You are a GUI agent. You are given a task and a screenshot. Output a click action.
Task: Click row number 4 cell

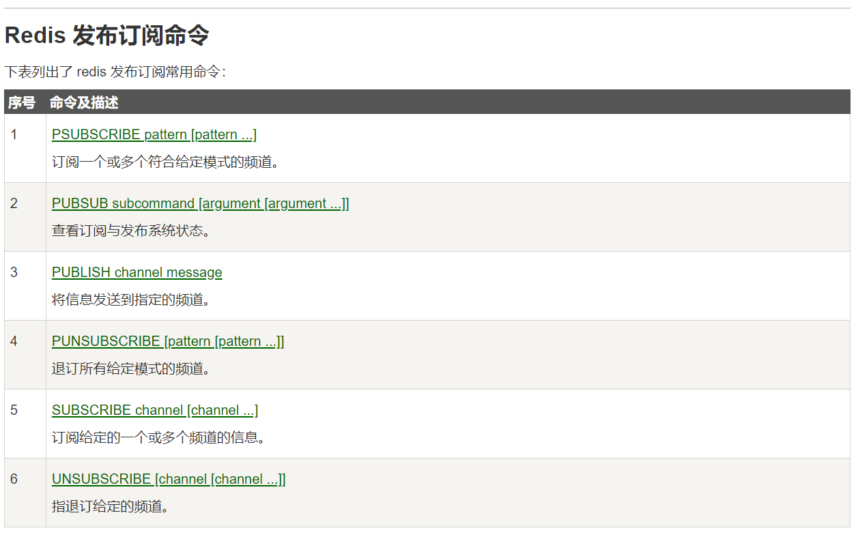point(14,341)
